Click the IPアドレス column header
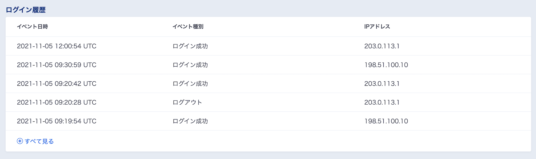536x159 pixels. (x=377, y=27)
